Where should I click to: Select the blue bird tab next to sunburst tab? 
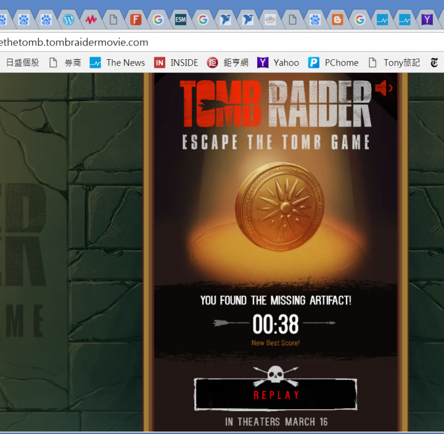pyautogui.click(x=248, y=20)
